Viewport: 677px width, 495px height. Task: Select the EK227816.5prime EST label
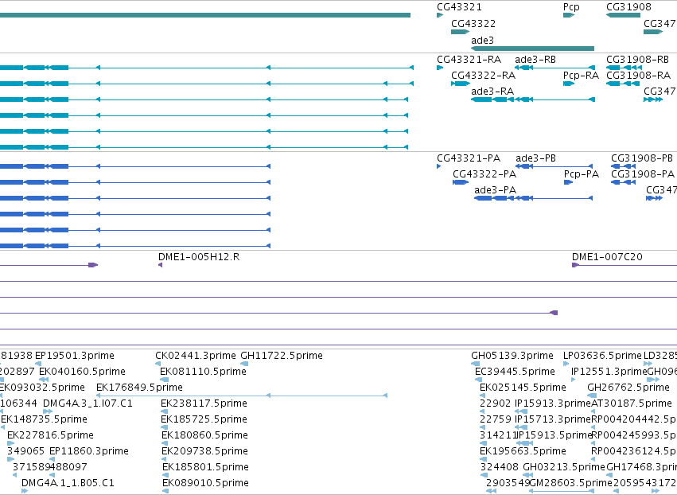[50, 436]
